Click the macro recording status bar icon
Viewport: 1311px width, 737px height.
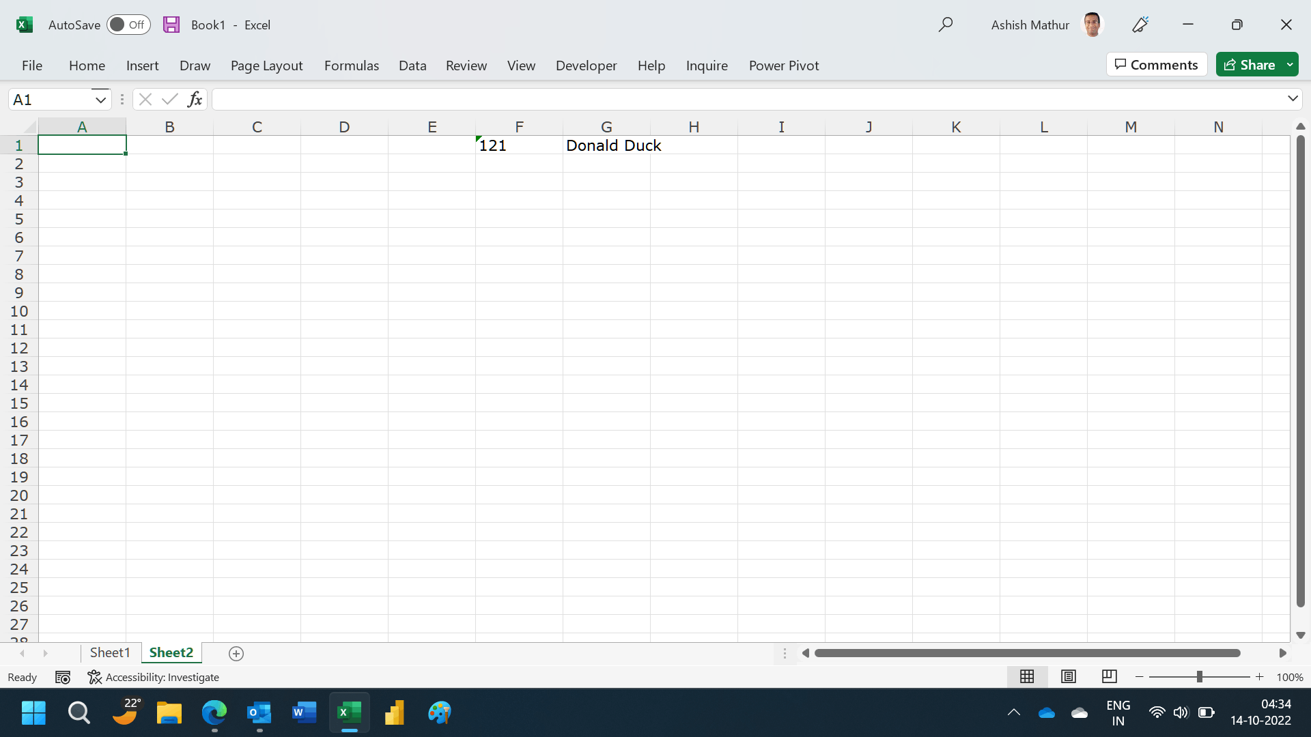point(63,677)
